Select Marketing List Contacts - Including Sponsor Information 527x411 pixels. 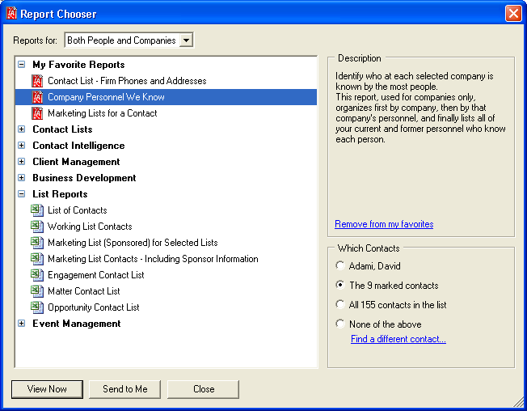153,259
